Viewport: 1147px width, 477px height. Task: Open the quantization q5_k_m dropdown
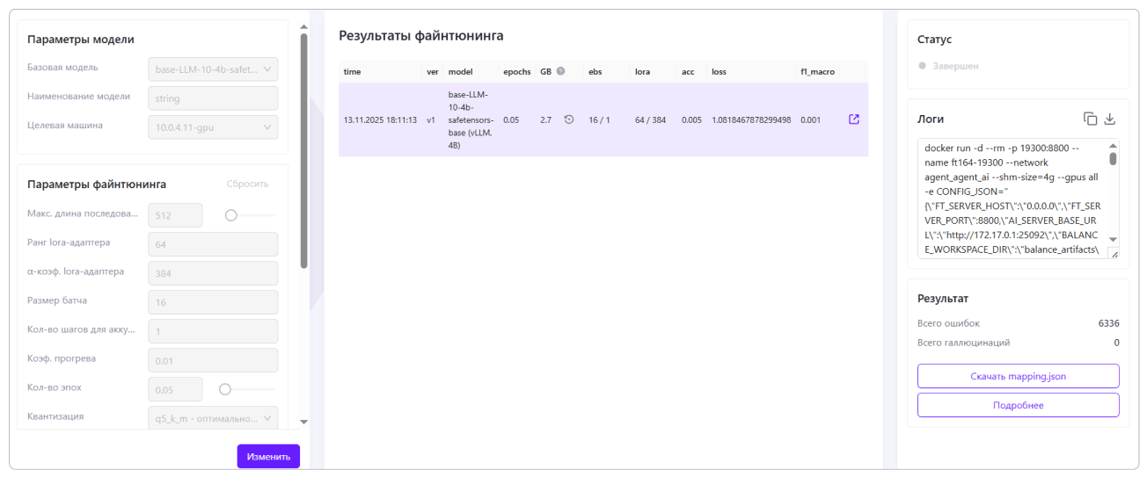click(212, 417)
